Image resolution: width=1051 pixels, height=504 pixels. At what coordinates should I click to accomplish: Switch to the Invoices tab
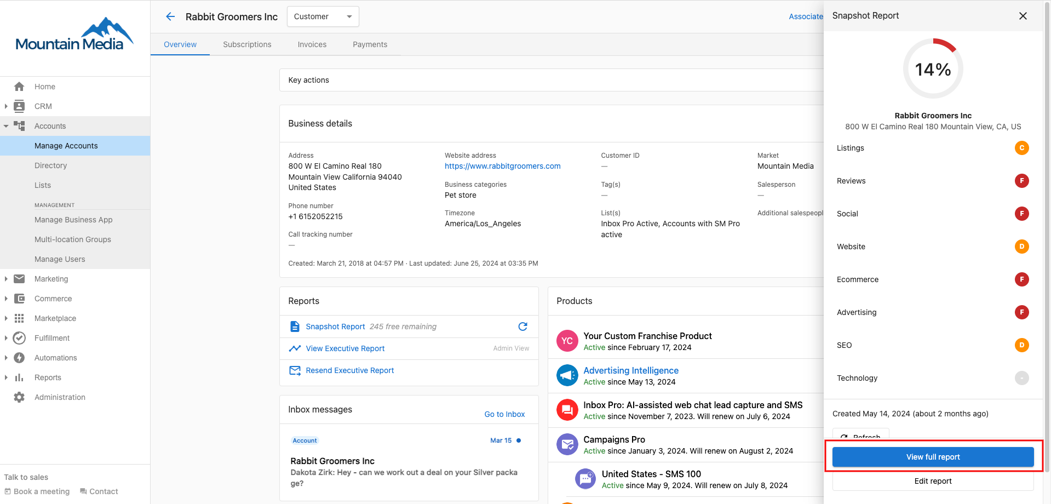(x=312, y=44)
